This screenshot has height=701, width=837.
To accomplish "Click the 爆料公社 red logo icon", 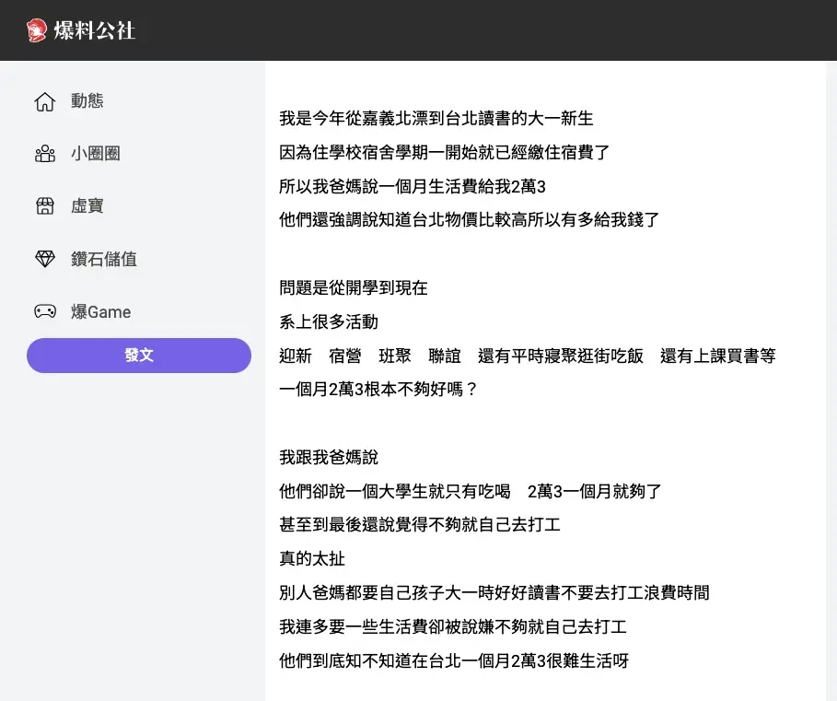I will tap(37, 30).
